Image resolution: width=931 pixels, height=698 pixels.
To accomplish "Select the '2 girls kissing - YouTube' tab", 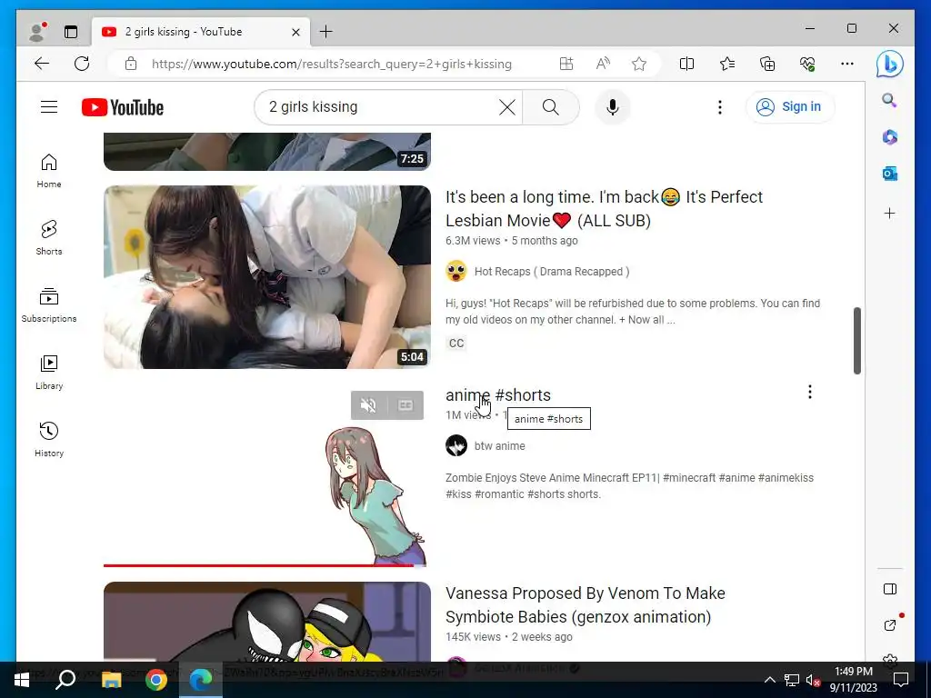I will [199, 32].
